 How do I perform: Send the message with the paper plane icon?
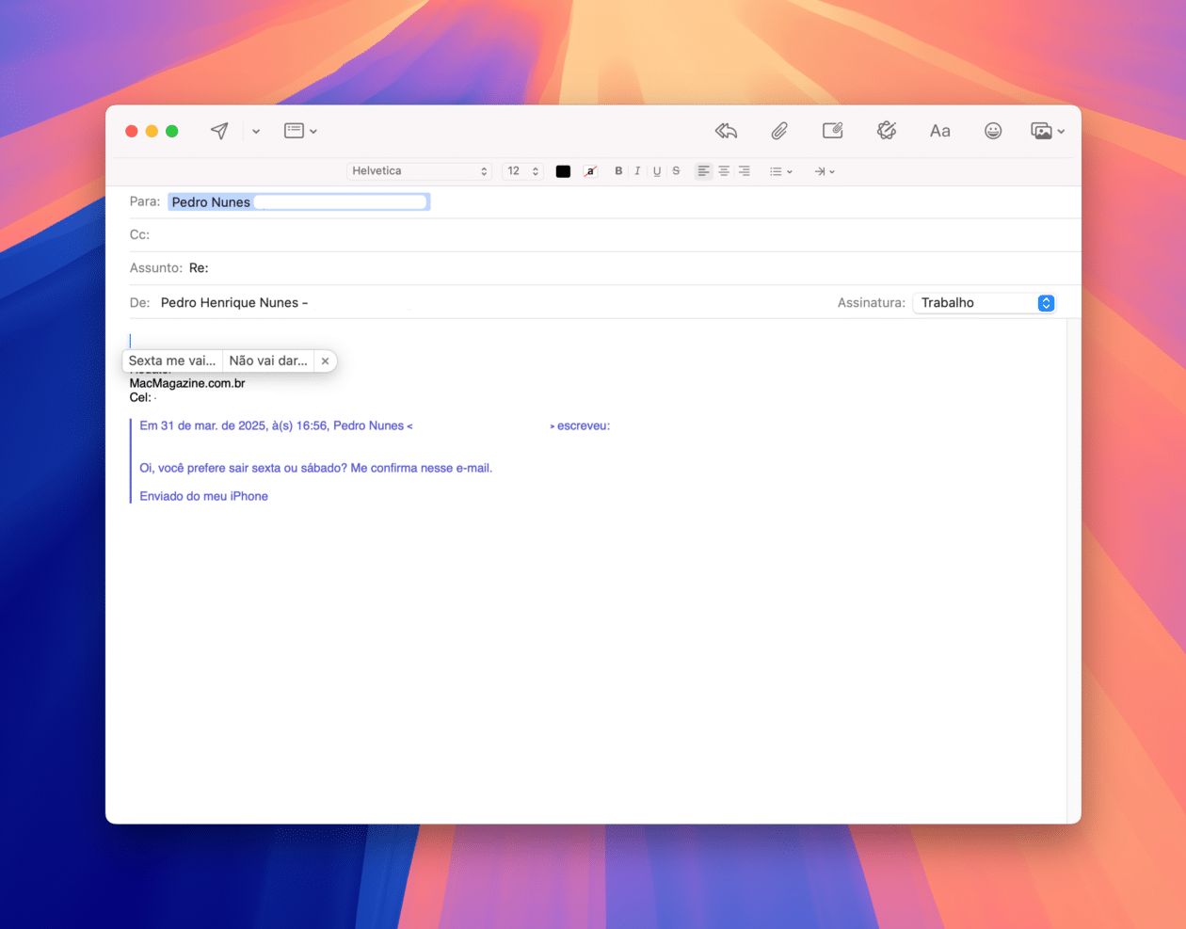click(219, 131)
